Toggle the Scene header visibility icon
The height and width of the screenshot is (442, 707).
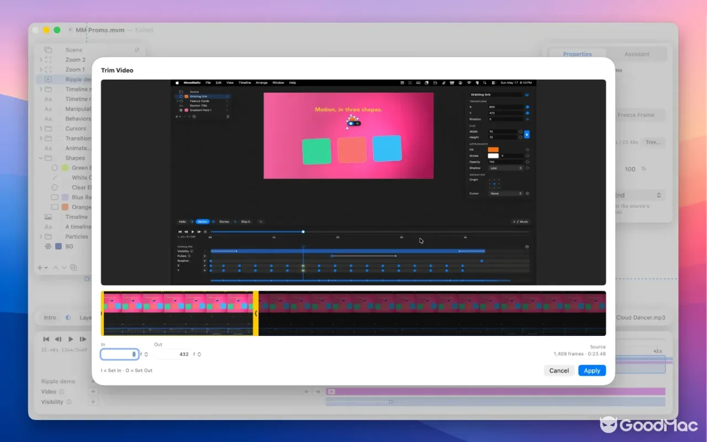[x=137, y=50]
